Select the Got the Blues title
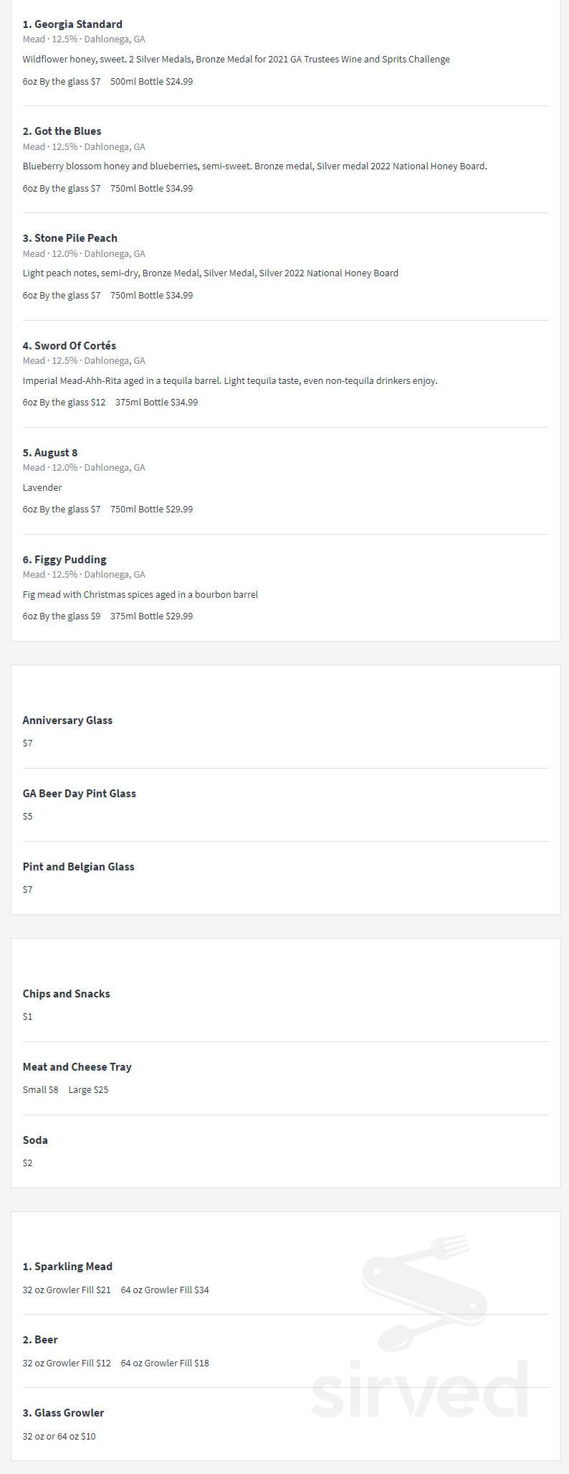 (62, 131)
